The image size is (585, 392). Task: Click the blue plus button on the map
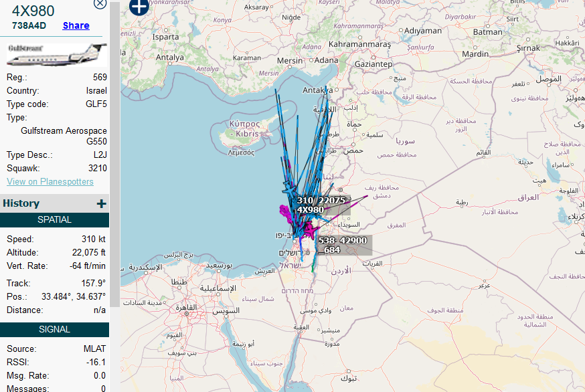tap(139, 5)
